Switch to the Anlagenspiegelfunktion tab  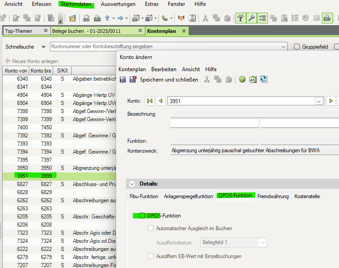(188, 196)
